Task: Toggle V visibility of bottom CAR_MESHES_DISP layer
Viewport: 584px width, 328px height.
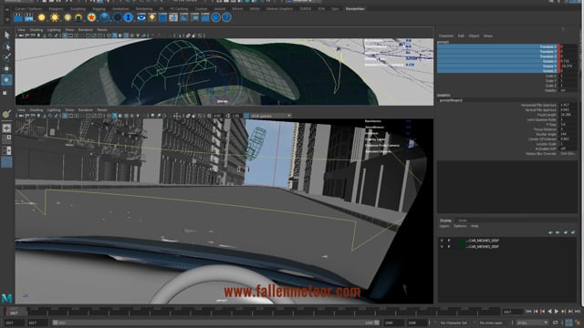Action: pos(442,247)
